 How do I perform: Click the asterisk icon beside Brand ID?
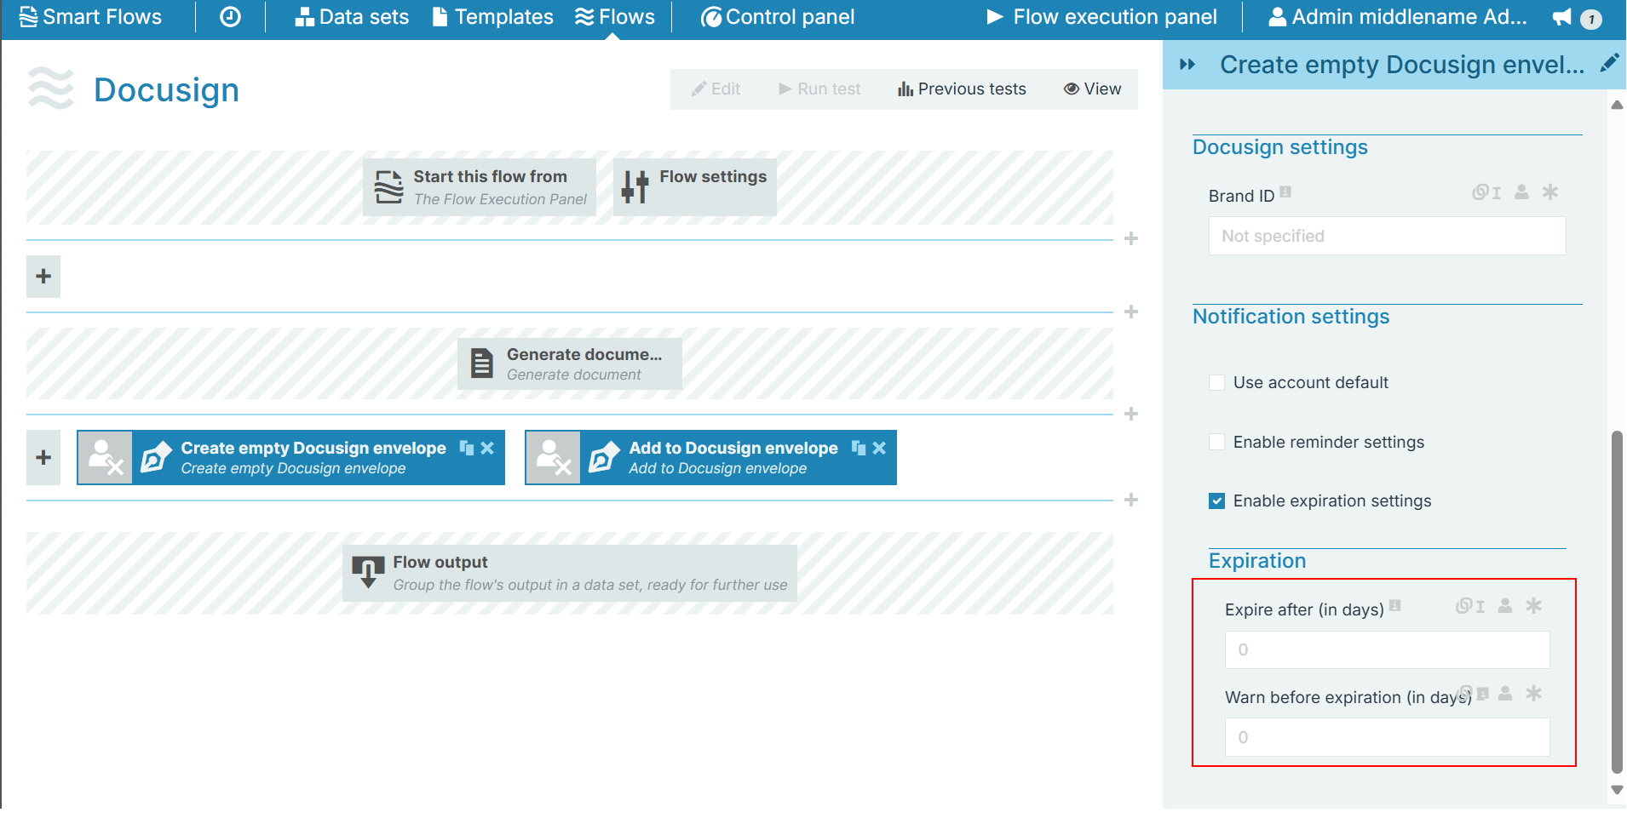click(x=1549, y=192)
